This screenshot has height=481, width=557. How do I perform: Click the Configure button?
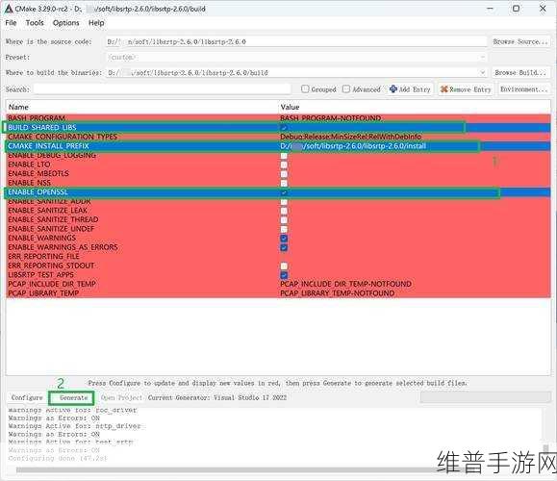coord(27,398)
